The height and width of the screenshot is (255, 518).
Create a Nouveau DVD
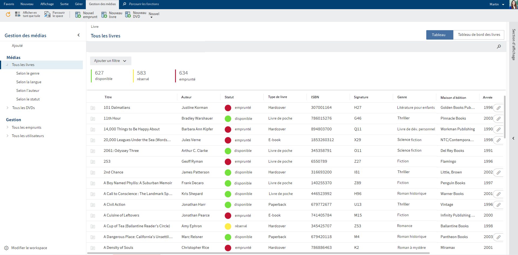tap(136, 15)
